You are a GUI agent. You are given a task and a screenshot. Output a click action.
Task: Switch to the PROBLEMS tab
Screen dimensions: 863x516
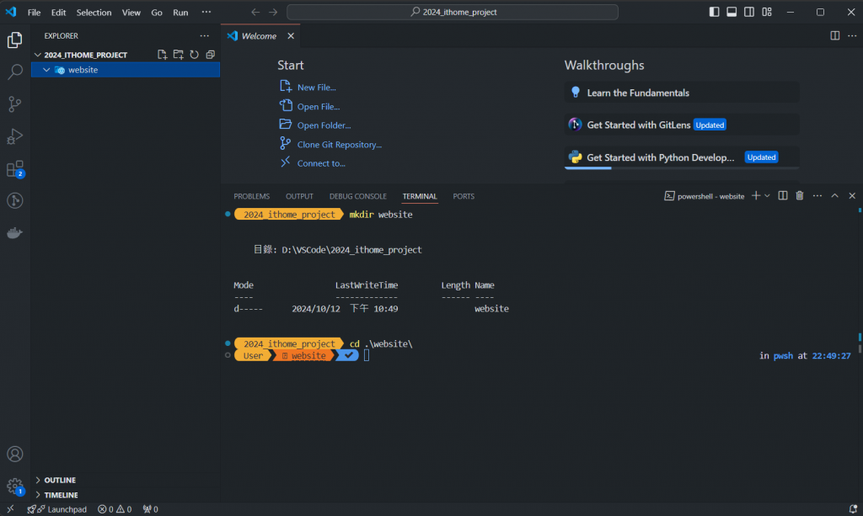[251, 196]
